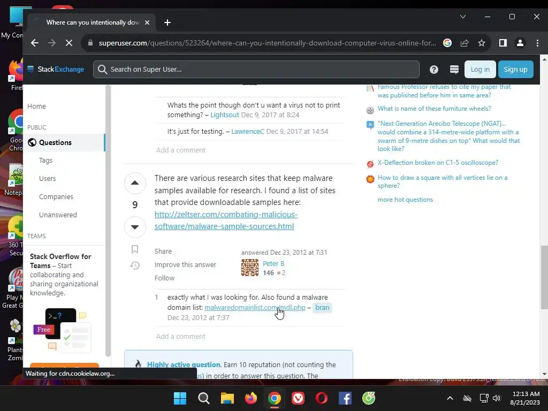
Task: Share this page via address bar icon
Action: (x=465, y=43)
